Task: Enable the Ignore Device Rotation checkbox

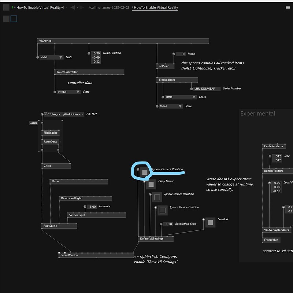Action: [x=157, y=197]
